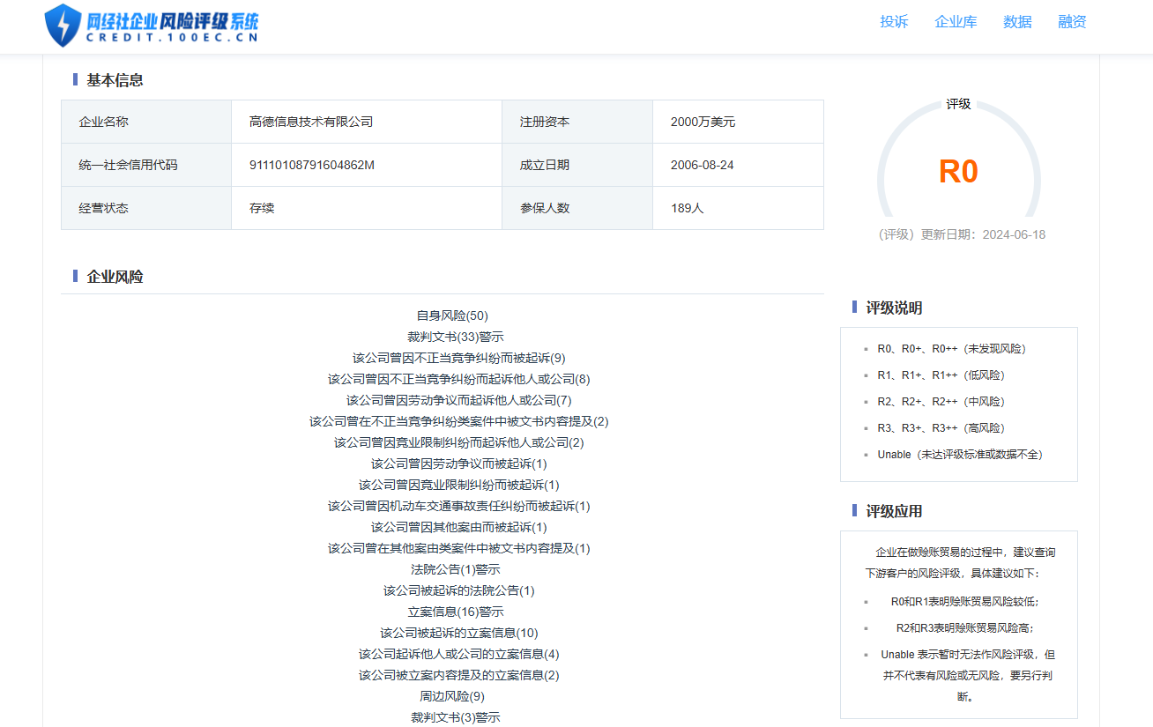This screenshot has width=1153, height=727.
Task: Click the 注册资本 label cell
Action: pyautogui.click(x=577, y=122)
